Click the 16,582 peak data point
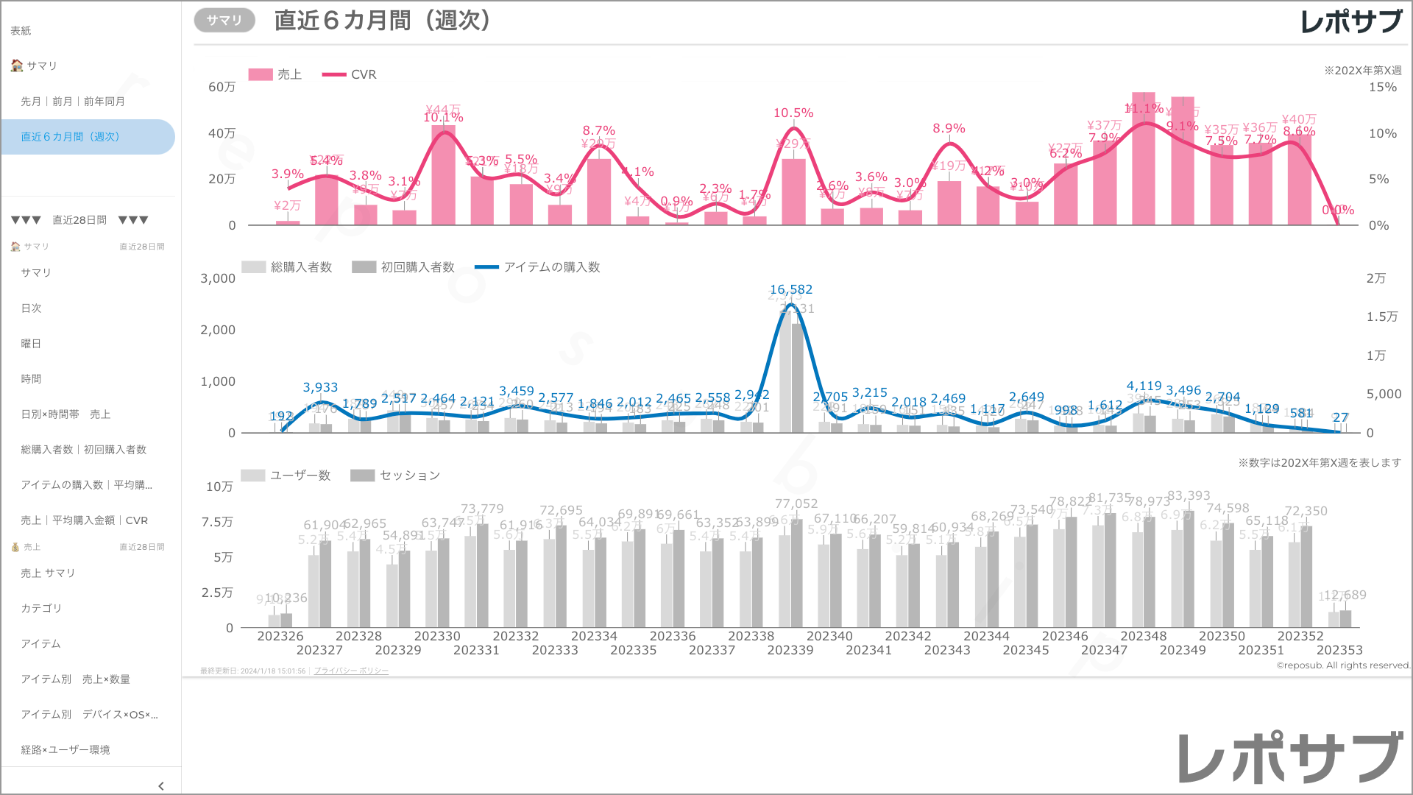This screenshot has height=795, width=1413. click(x=790, y=304)
